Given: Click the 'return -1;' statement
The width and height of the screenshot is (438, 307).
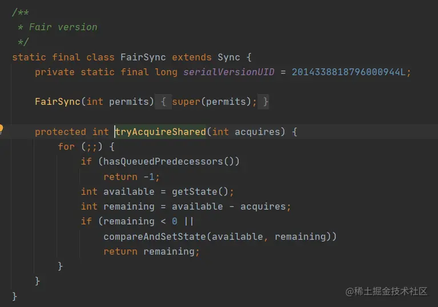Looking at the screenshot, I should [131, 177].
